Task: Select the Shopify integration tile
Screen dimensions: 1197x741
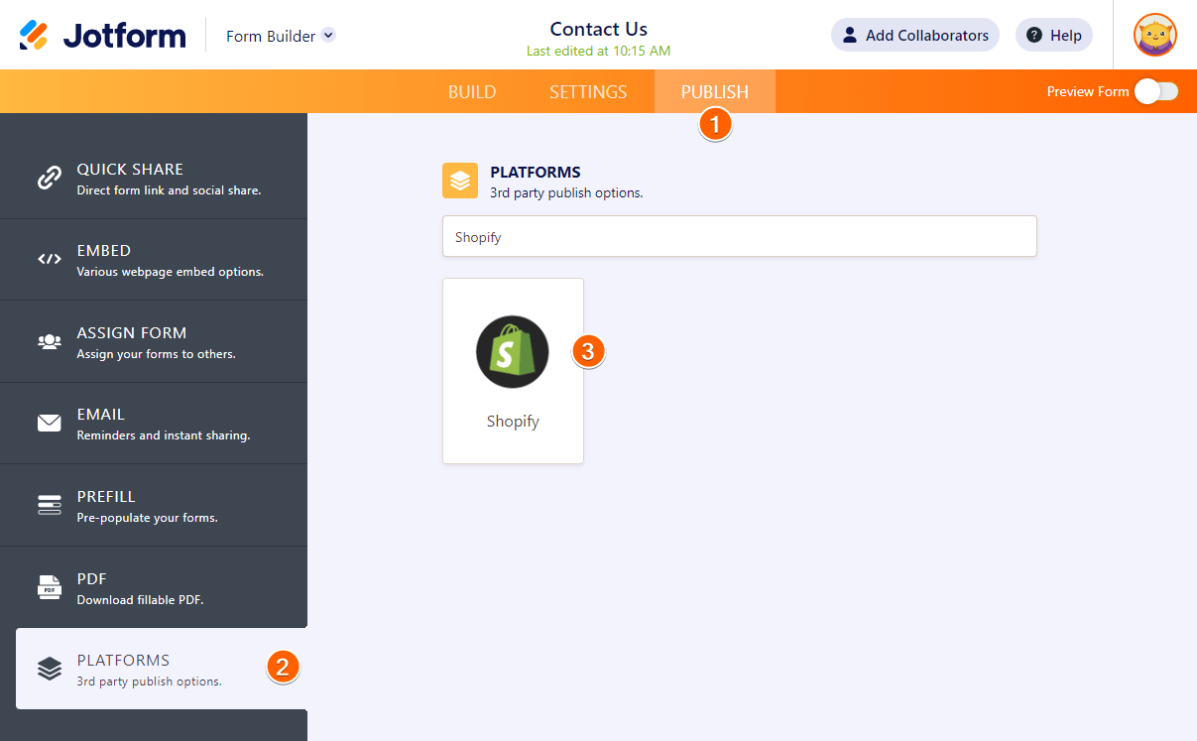Action: [x=513, y=370]
